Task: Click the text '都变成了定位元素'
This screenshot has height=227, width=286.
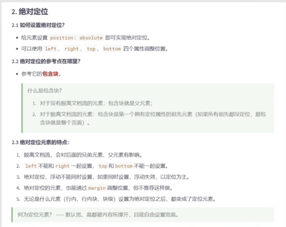Action: click(x=192, y=199)
